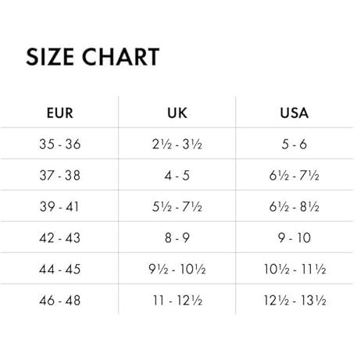Click the UK 4 - 5 cell
This screenshot has height=357, width=357.
coord(177,175)
